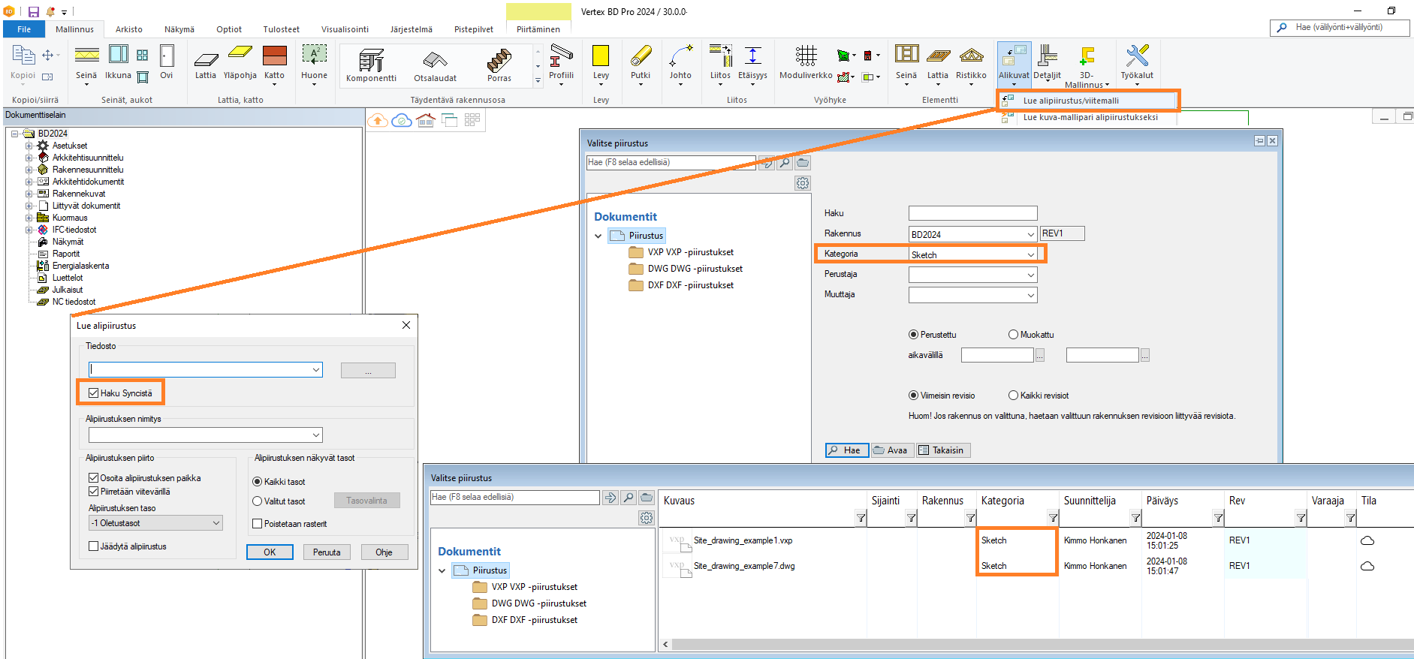Select the Seinä wall tool icon

coord(86,57)
